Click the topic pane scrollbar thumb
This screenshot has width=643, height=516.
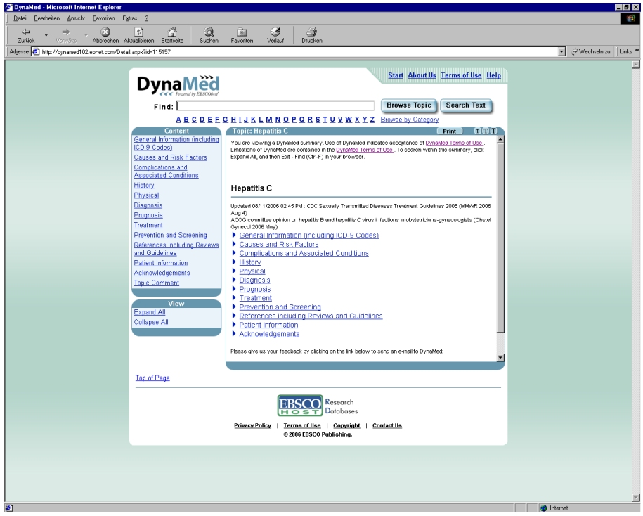point(500,238)
